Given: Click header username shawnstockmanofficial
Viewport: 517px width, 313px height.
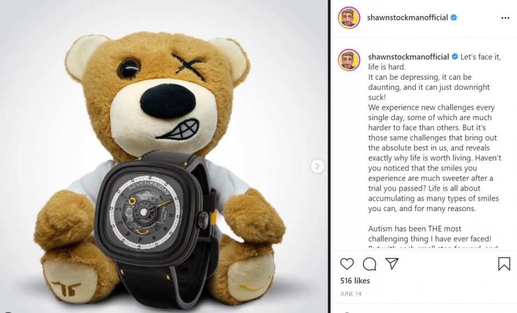Looking at the screenshot, I should pyautogui.click(x=407, y=18).
